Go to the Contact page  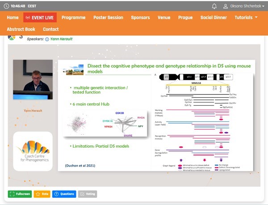click(51, 29)
